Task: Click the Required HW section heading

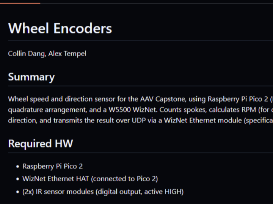Action: point(41,144)
